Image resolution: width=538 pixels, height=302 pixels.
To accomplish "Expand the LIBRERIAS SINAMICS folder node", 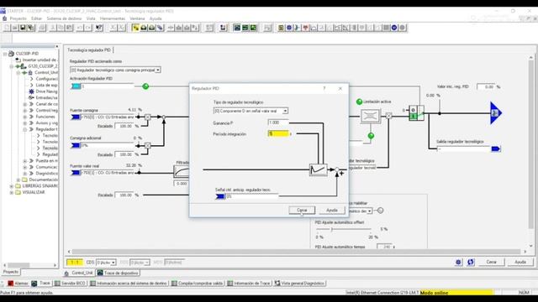I will (x=12, y=186).
